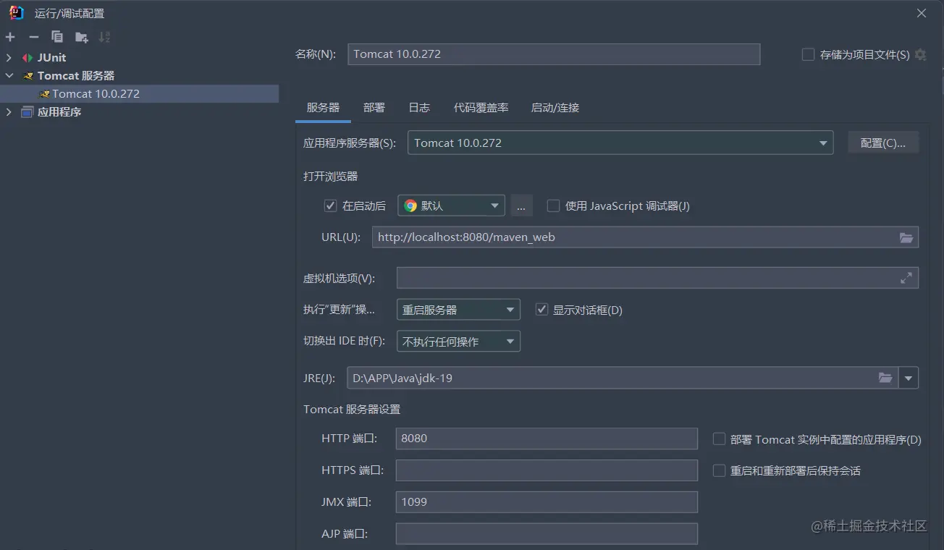Expand the application tree node
Viewport: 944px width, 550px height.
[x=9, y=112]
